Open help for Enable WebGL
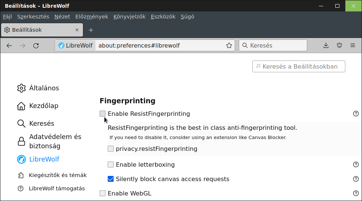The height and width of the screenshot is (201, 362). tap(356, 193)
